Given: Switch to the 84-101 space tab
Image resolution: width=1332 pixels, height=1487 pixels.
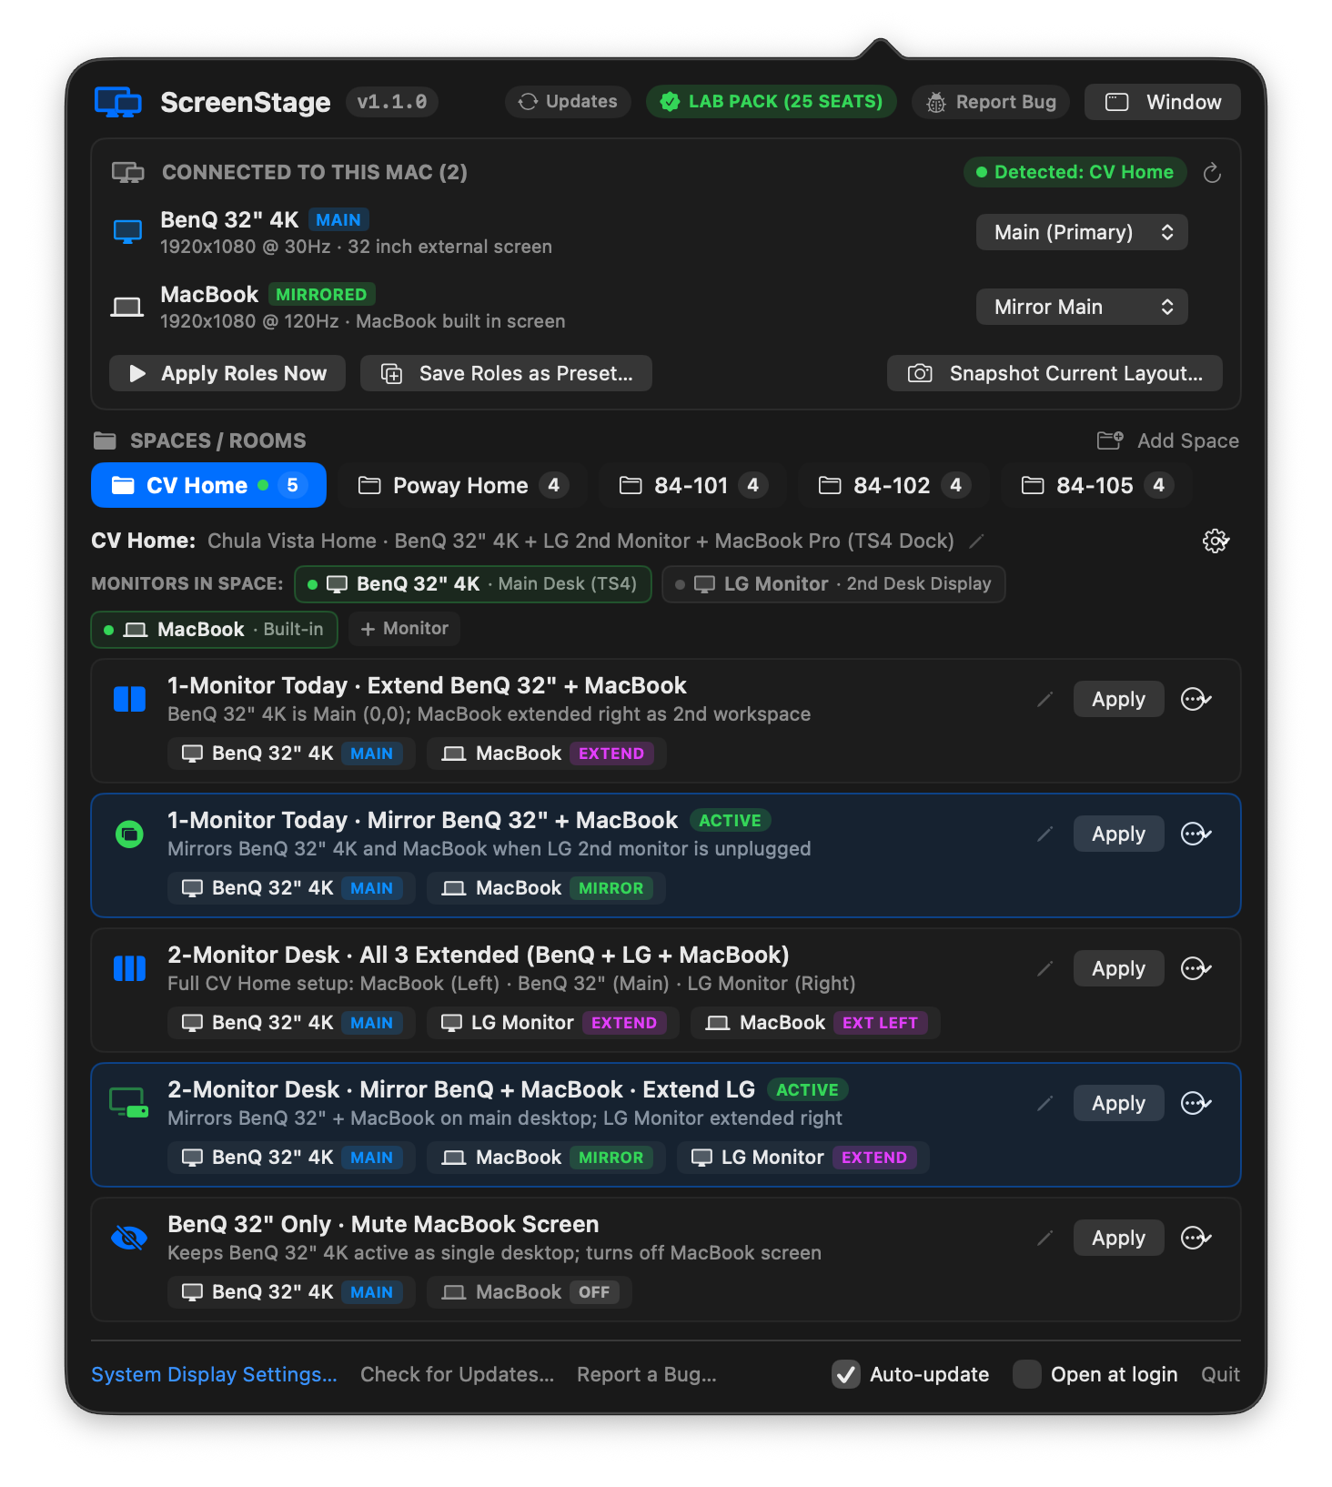Looking at the screenshot, I should tap(693, 485).
